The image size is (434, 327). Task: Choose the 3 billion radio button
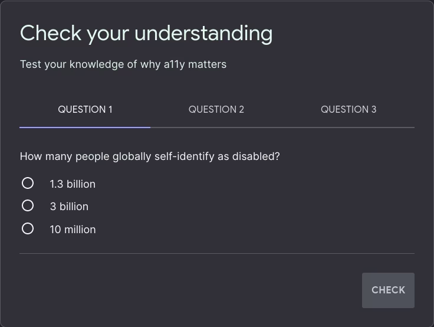(x=28, y=206)
